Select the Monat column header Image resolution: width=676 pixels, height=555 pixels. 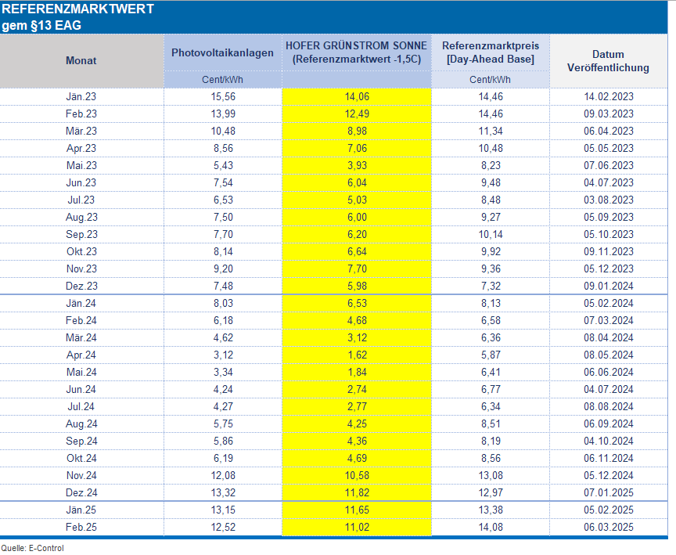[81, 60]
